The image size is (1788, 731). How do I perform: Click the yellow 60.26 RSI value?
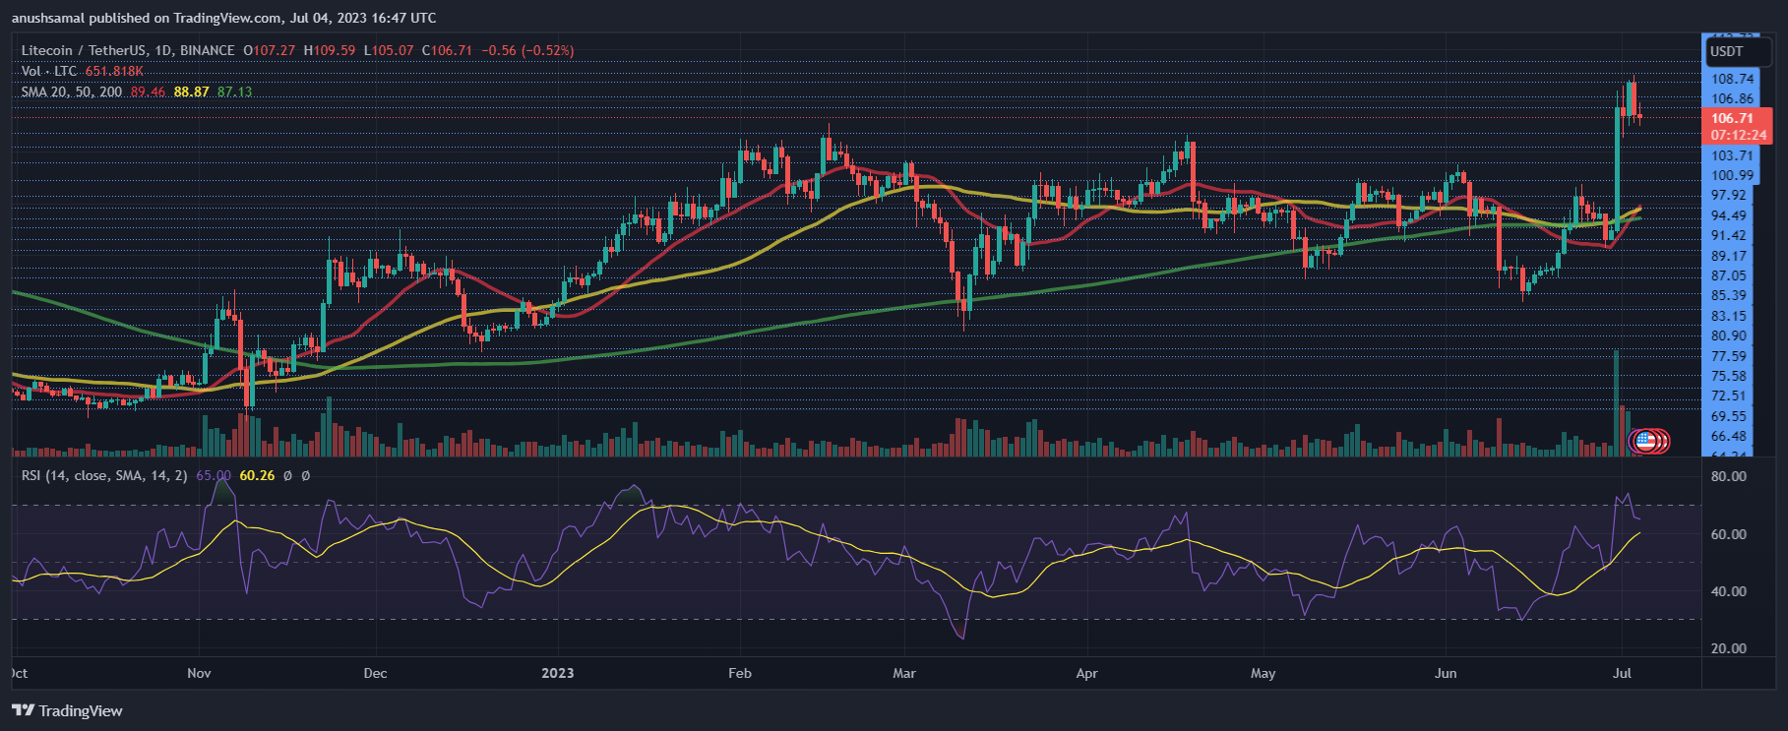[257, 475]
